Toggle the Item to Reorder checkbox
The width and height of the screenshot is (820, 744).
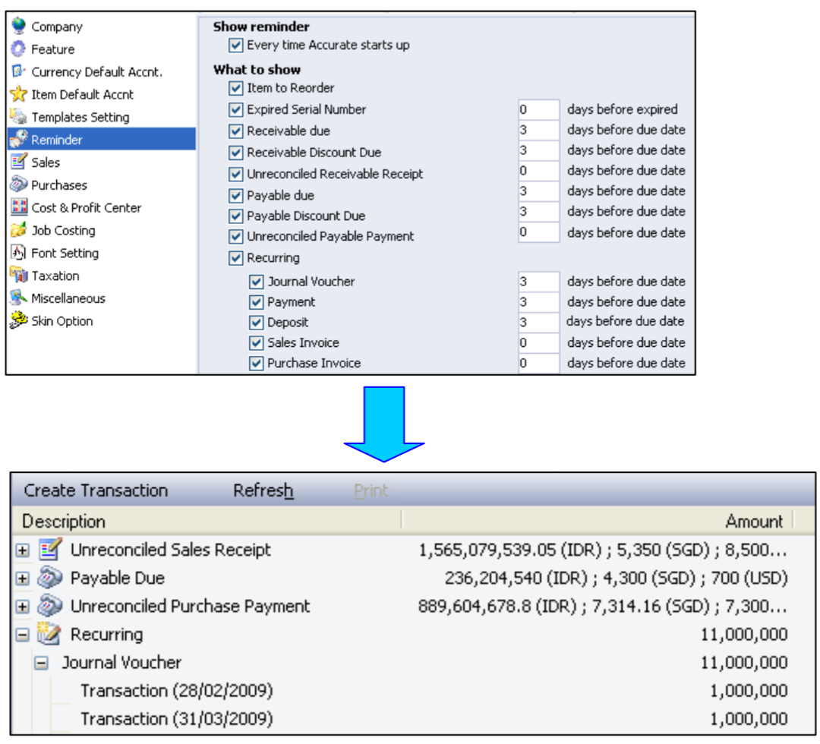236,88
